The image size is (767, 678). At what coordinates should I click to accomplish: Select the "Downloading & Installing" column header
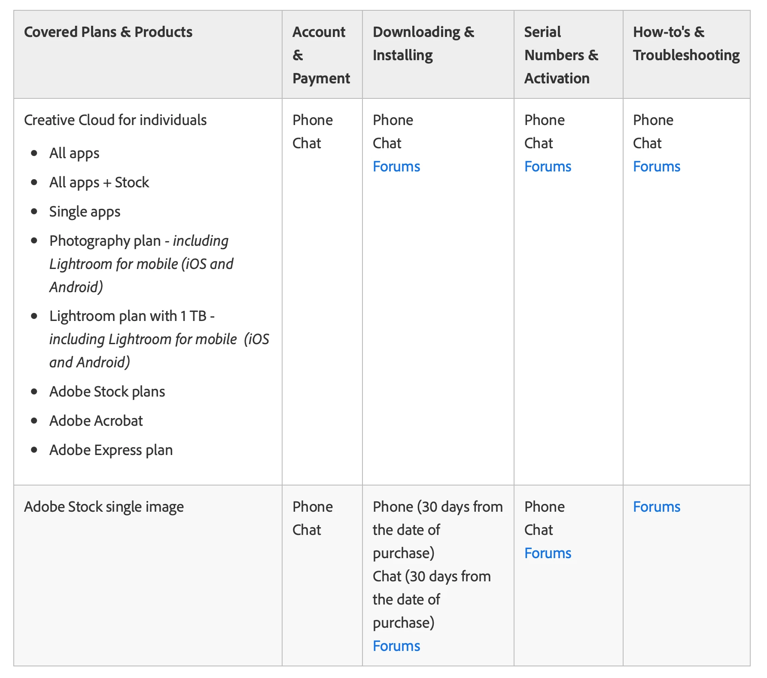(x=423, y=43)
